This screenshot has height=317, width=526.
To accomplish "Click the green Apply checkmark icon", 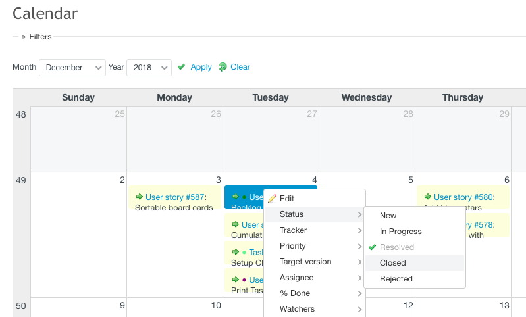I will click(182, 67).
